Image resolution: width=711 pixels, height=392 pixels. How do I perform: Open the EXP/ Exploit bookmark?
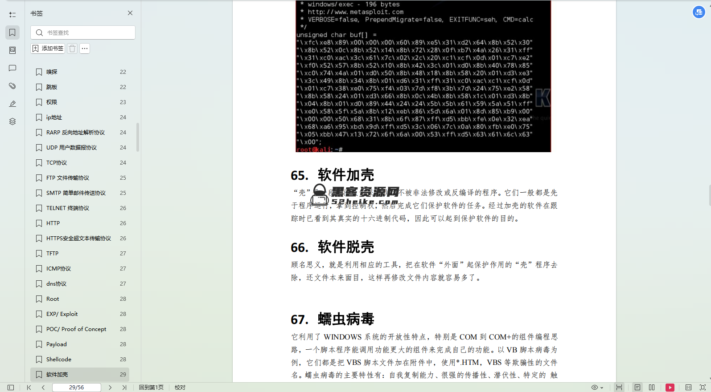80,314
